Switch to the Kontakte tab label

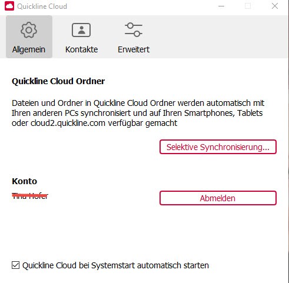tap(81, 49)
